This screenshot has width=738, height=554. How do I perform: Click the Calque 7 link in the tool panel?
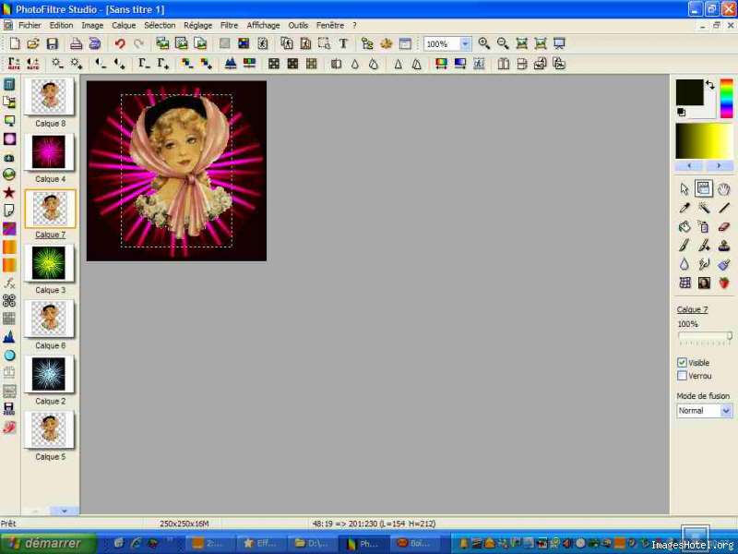click(x=692, y=309)
